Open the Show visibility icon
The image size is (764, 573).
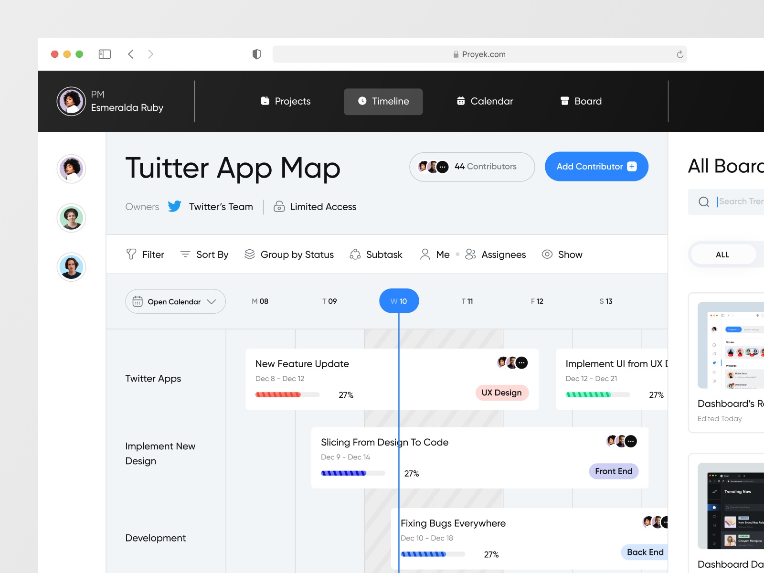tap(547, 254)
